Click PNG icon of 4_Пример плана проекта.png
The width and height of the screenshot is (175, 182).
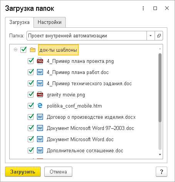pos(40,61)
